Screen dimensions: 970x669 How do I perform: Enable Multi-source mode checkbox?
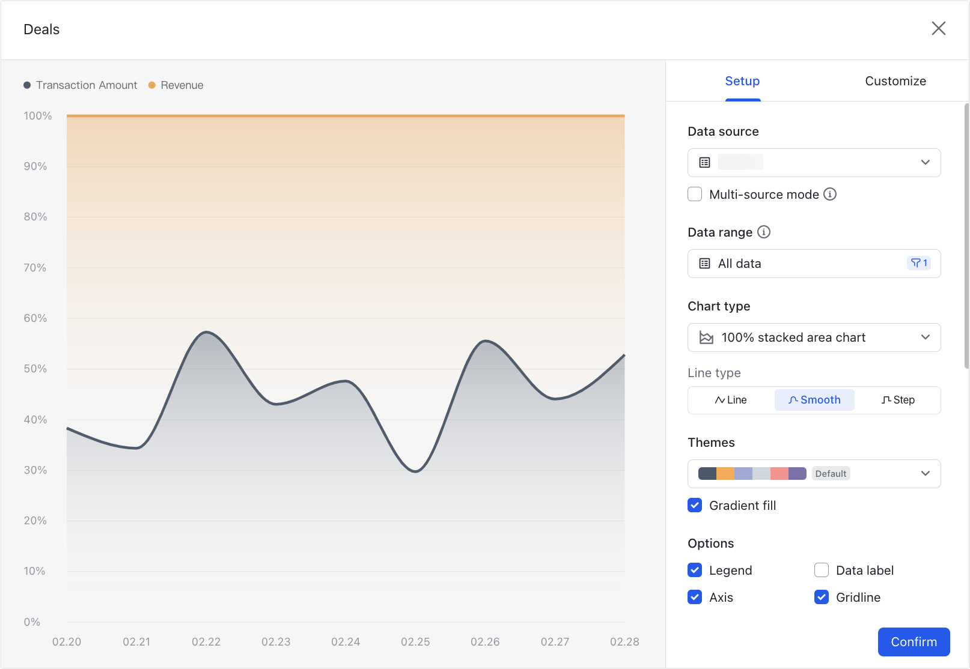pos(695,194)
